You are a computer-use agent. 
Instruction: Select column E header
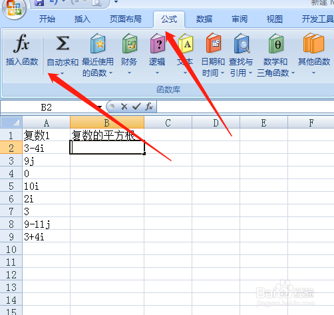[263, 123]
